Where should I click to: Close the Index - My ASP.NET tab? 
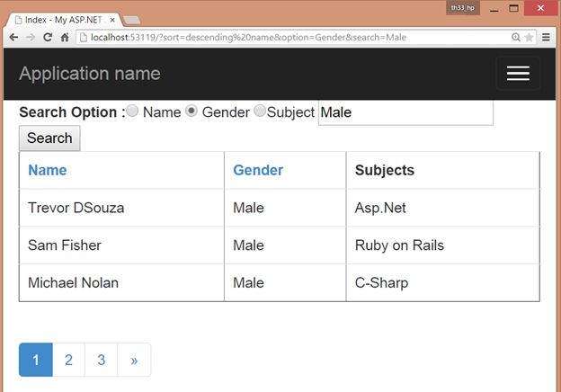click(x=112, y=19)
